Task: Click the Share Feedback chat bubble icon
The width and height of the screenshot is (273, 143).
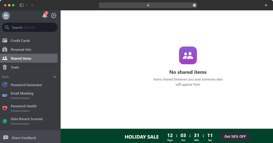Action: click(x=6, y=138)
